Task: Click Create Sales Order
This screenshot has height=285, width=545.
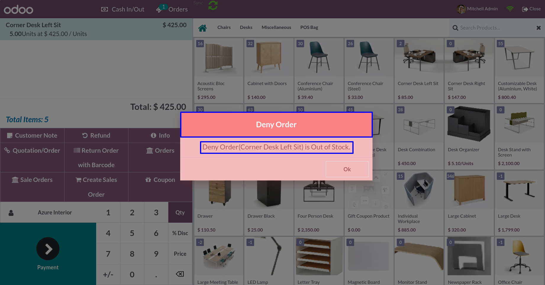Action: 96,187
